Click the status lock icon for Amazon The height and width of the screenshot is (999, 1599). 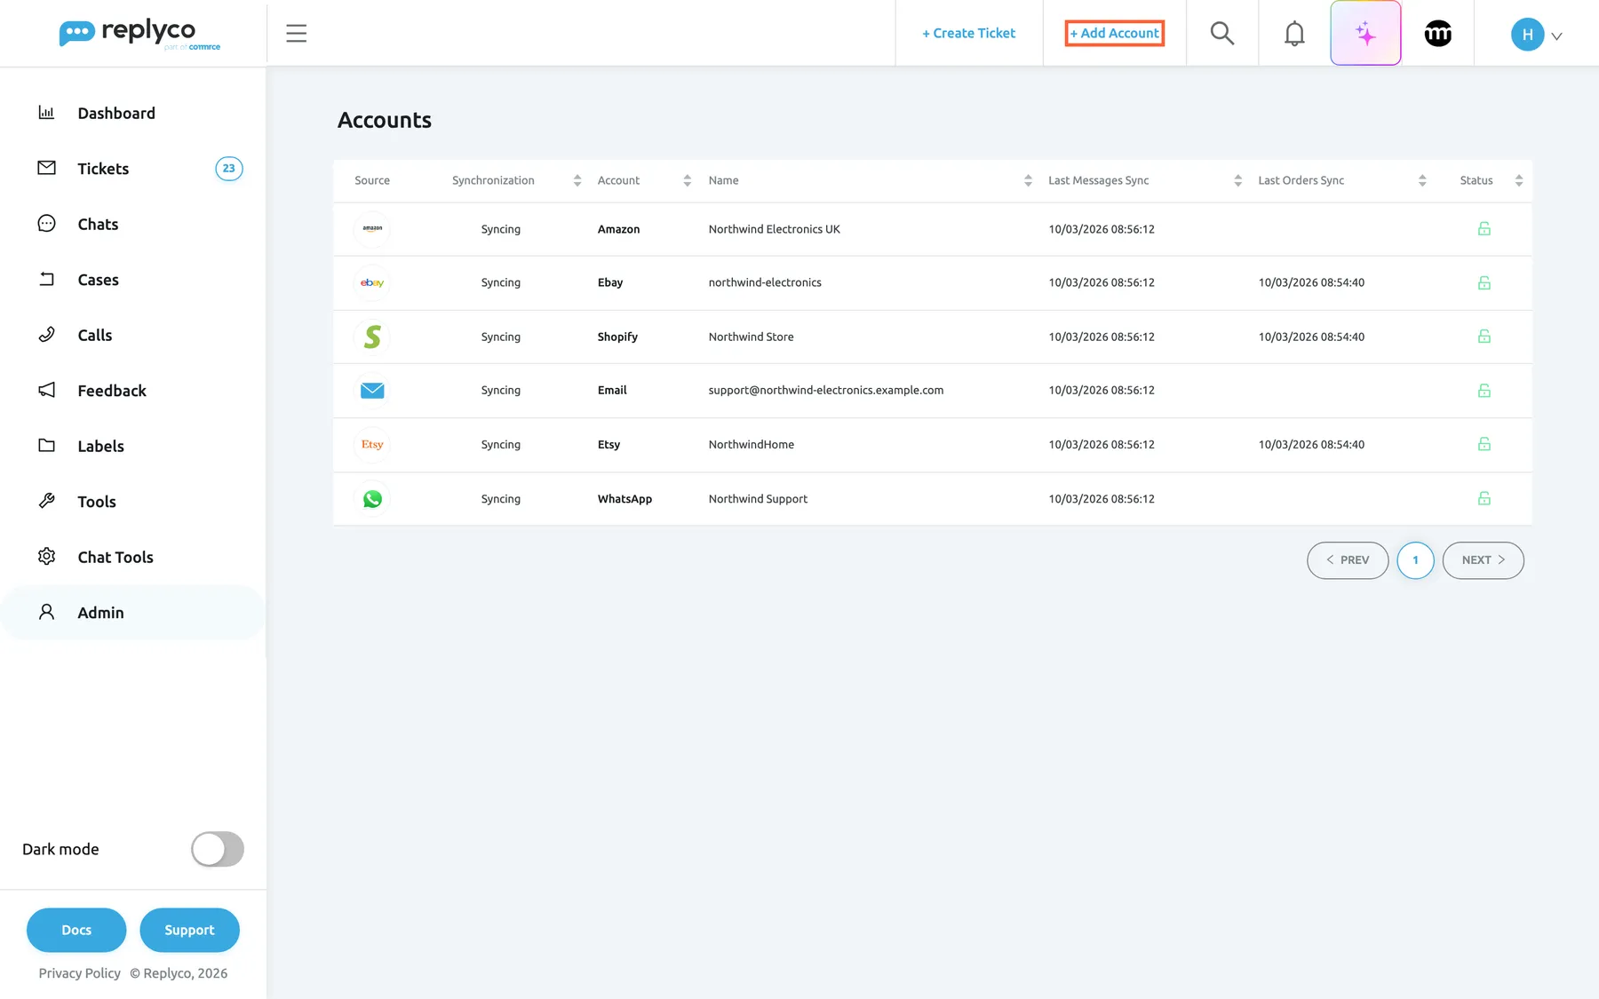[1484, 229]
